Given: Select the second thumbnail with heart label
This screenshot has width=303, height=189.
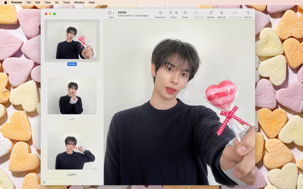Looking at the screenshot, I should coord(72,96).
